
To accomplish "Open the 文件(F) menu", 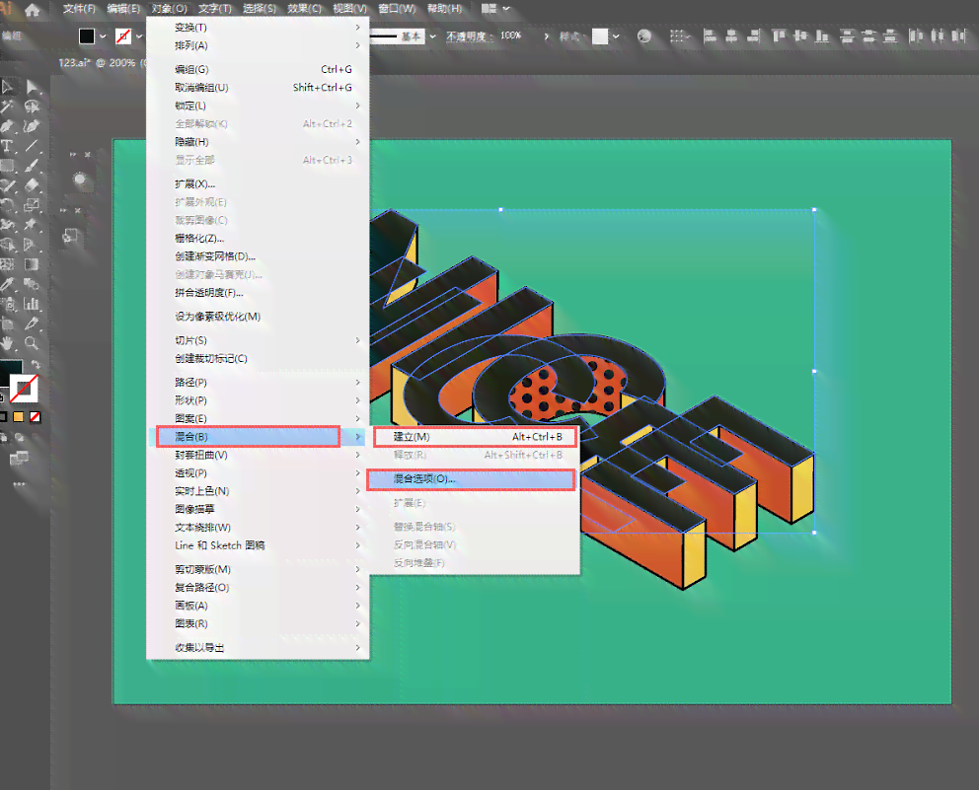I will pos(79,9).
